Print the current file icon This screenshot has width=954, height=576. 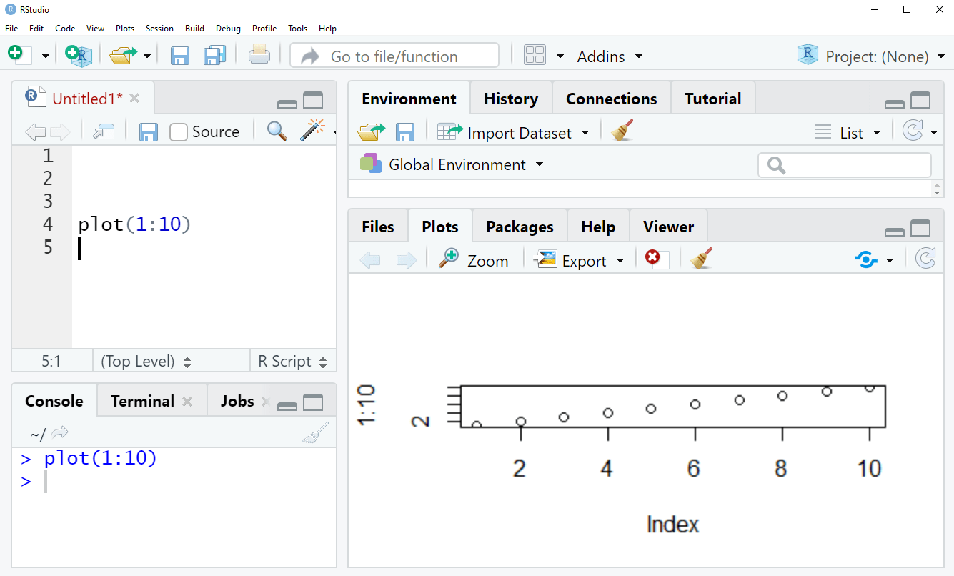click(x=259, y=55)
